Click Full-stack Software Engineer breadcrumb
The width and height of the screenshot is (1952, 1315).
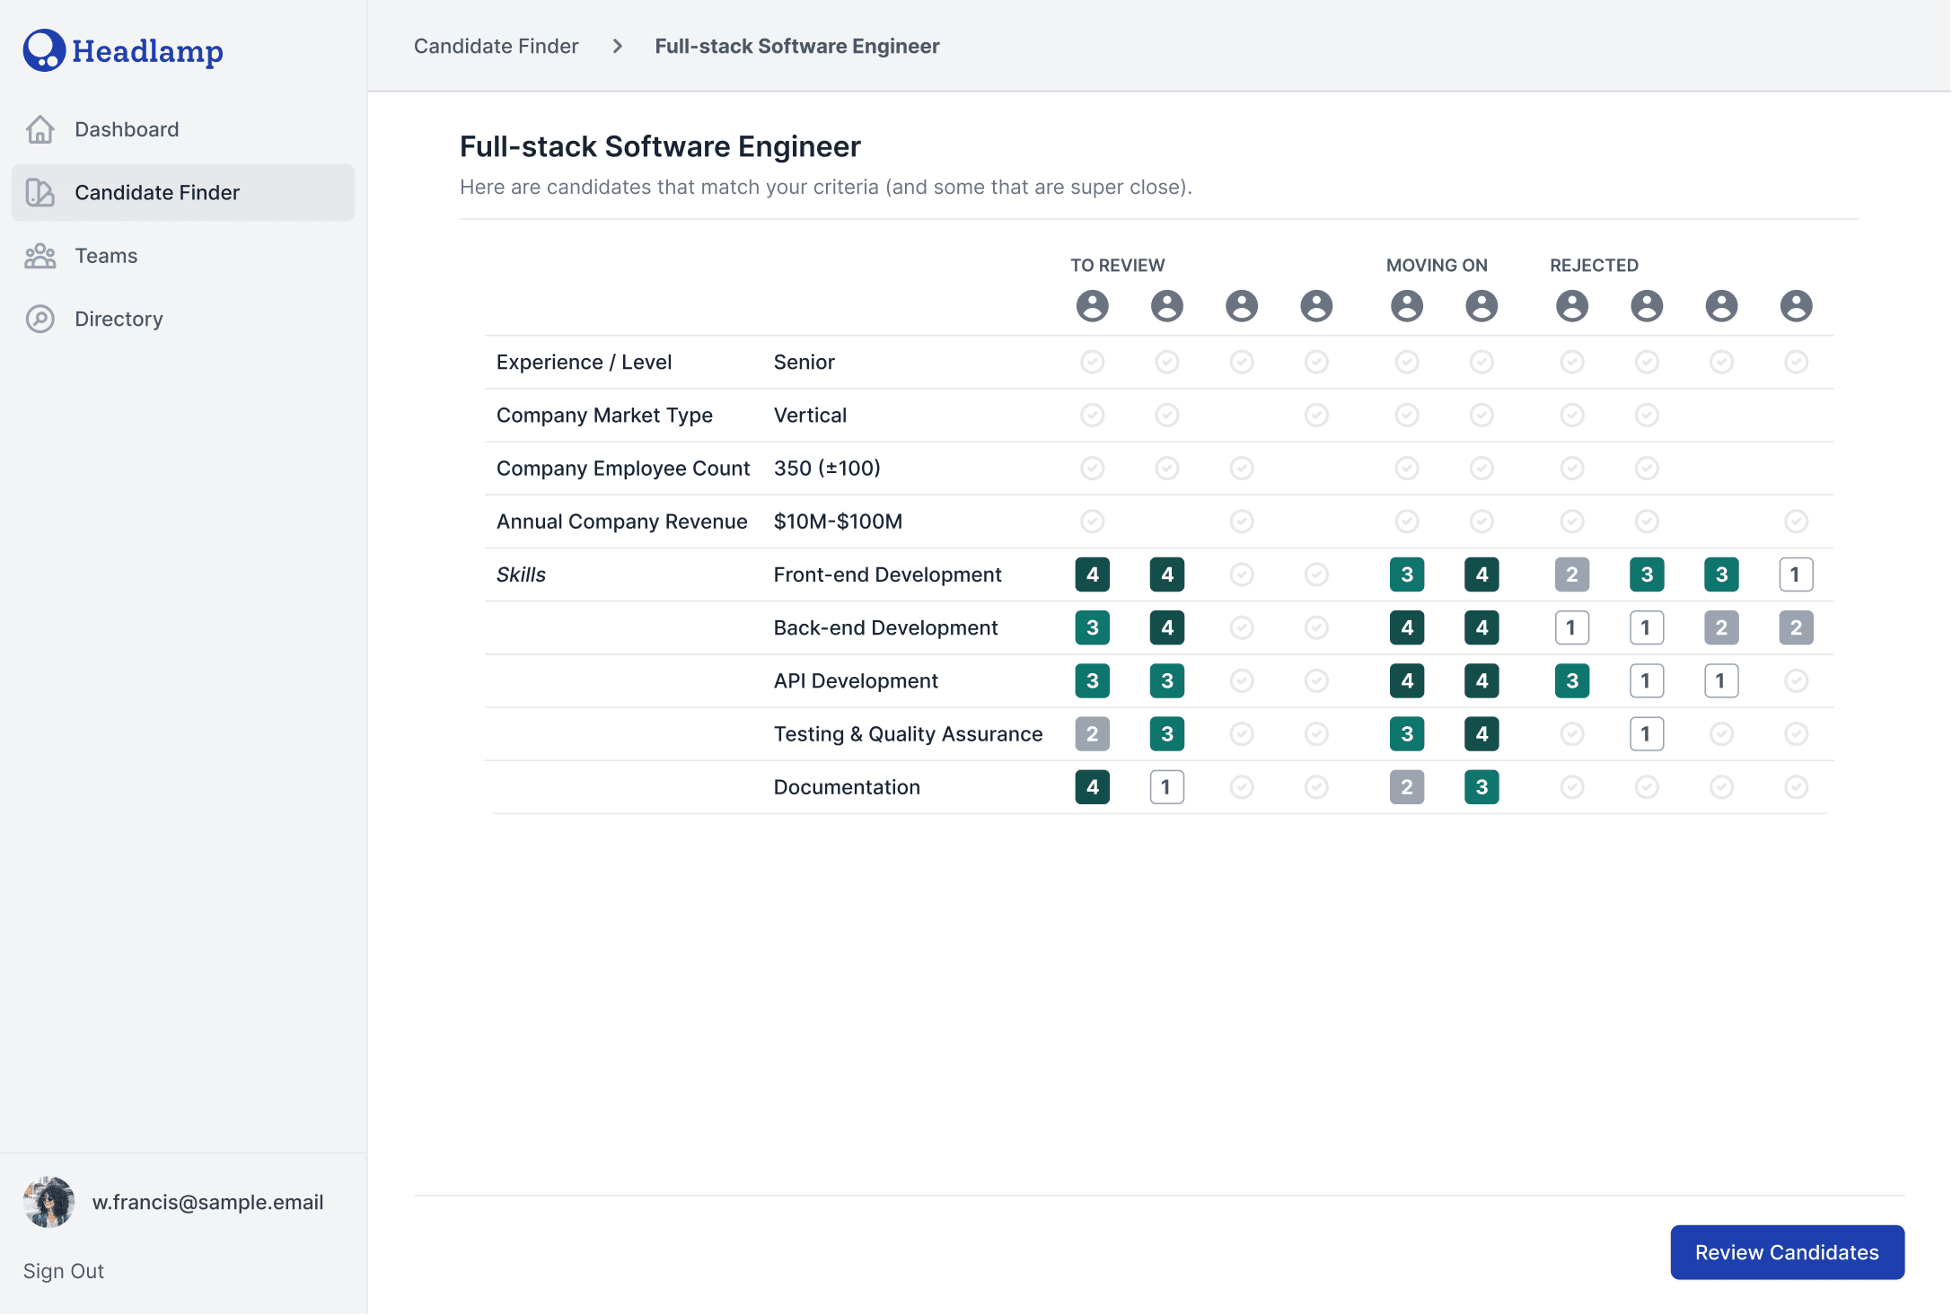(x=796, y=46)
